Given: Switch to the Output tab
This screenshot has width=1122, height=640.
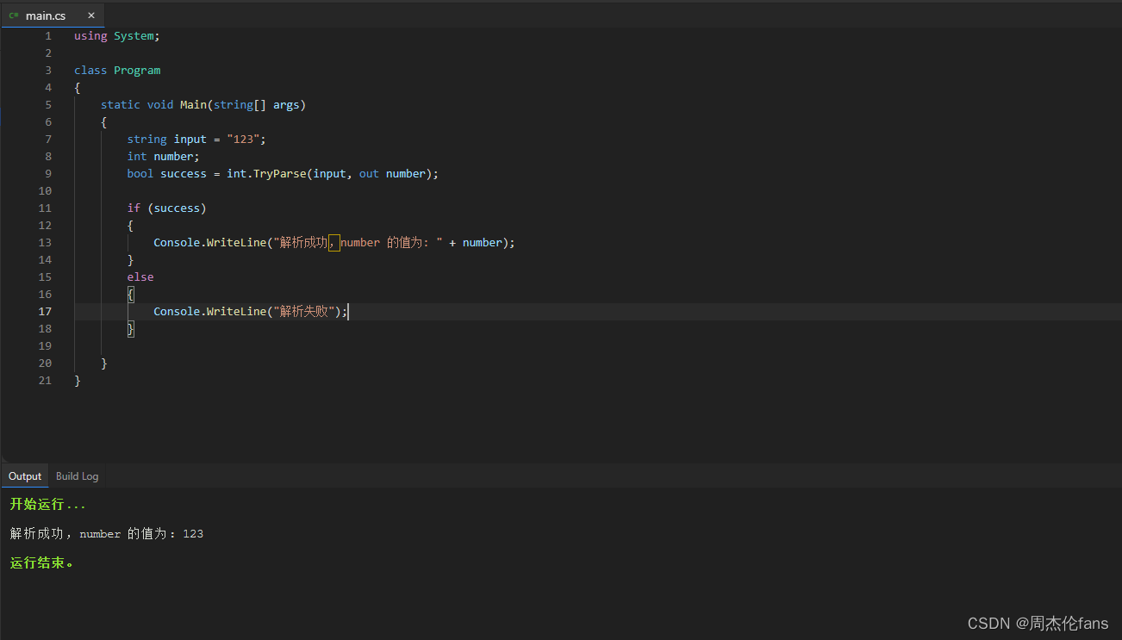Looking at the screenshot, I should tap(25, 476).
